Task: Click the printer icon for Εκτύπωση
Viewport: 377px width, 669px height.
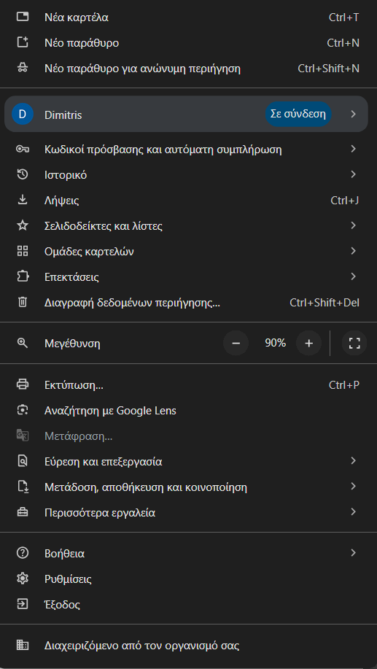Action: point(22,385)
